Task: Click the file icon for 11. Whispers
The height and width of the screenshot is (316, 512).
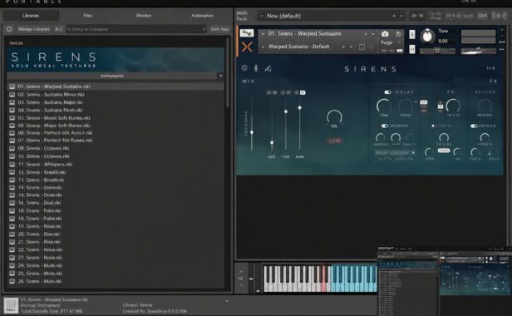Action: [12, 165]
